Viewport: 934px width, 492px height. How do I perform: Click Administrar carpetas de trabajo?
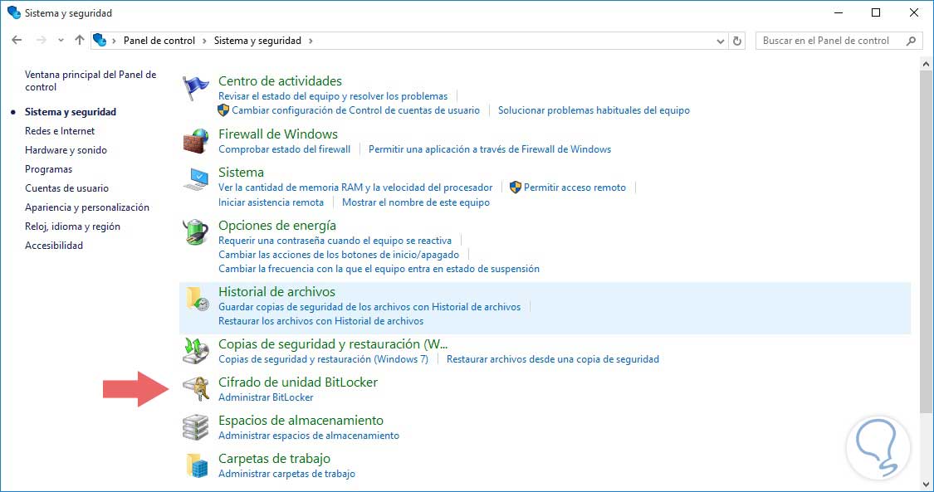click(x=286, y=474)
